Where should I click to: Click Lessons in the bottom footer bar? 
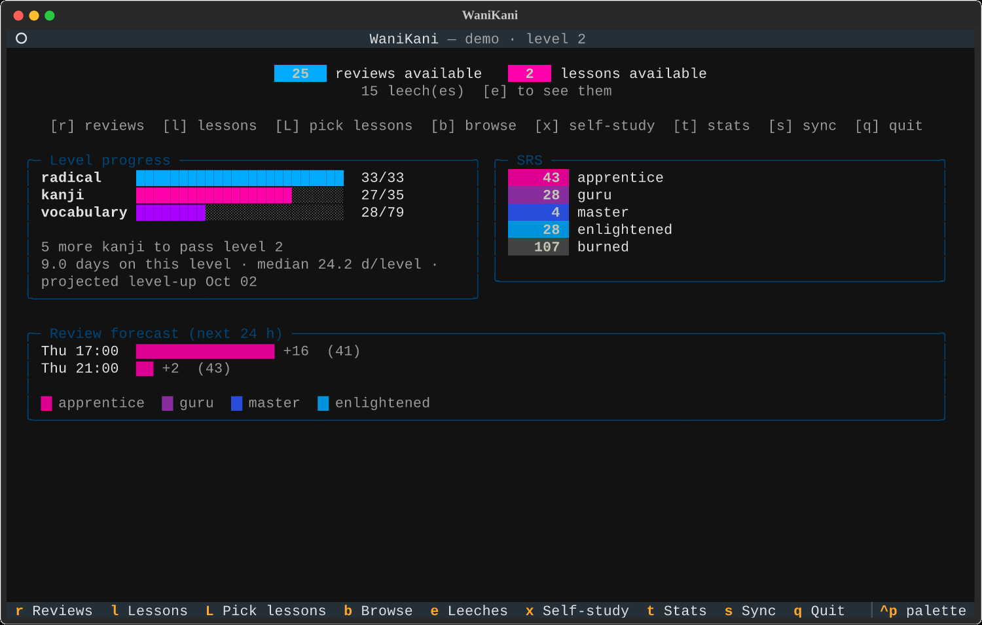(149, 611)
